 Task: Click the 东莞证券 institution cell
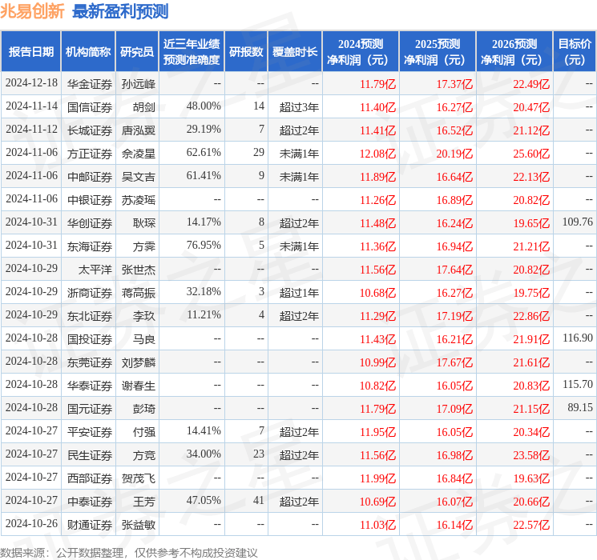tap(90, 362)
